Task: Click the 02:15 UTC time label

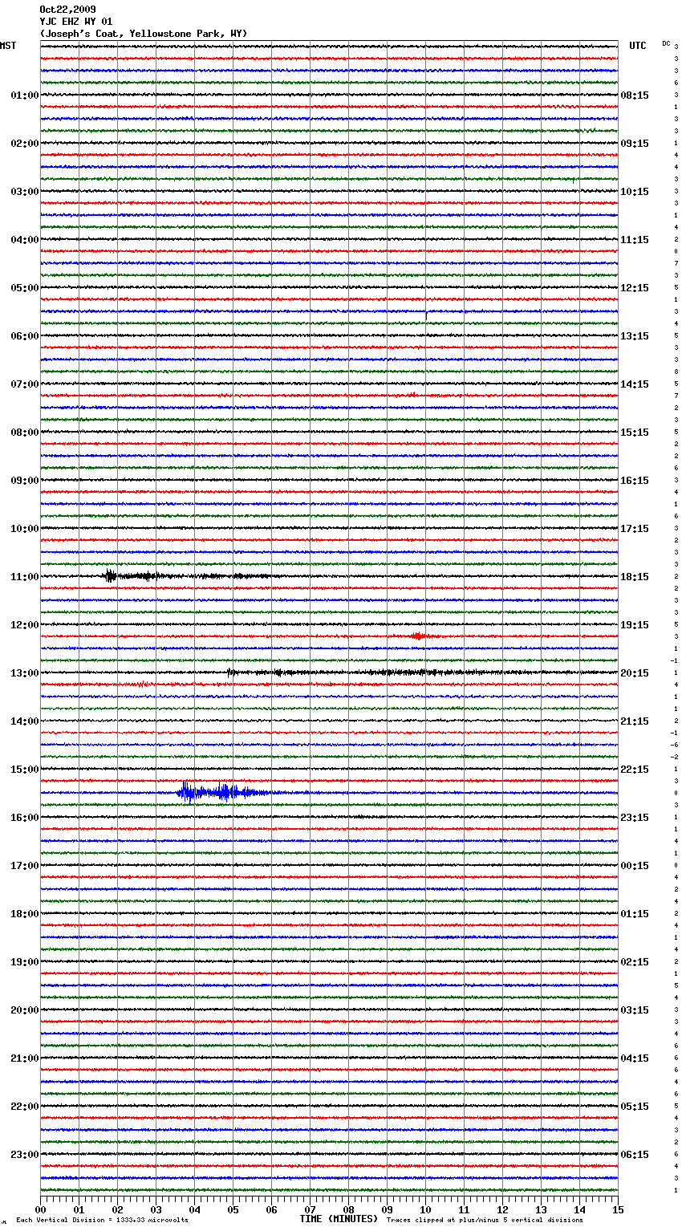Action: [635, 962]
